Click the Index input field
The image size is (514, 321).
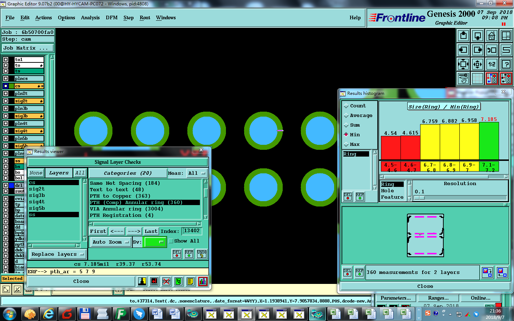tap(192, 231)
